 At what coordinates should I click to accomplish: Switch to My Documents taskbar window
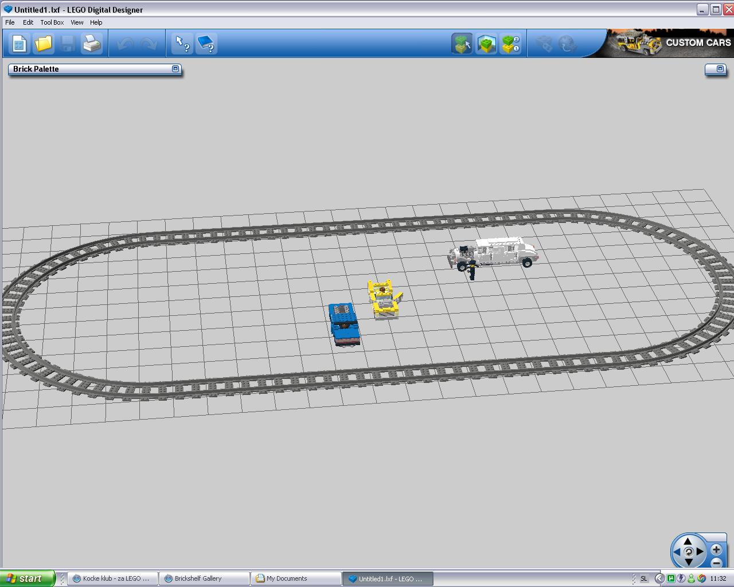296,578
